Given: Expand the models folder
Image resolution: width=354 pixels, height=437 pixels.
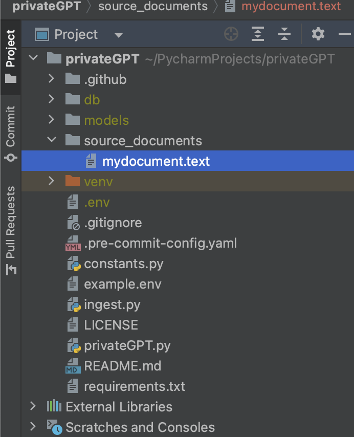Looking at the screenshot, I should pos(50,120).
